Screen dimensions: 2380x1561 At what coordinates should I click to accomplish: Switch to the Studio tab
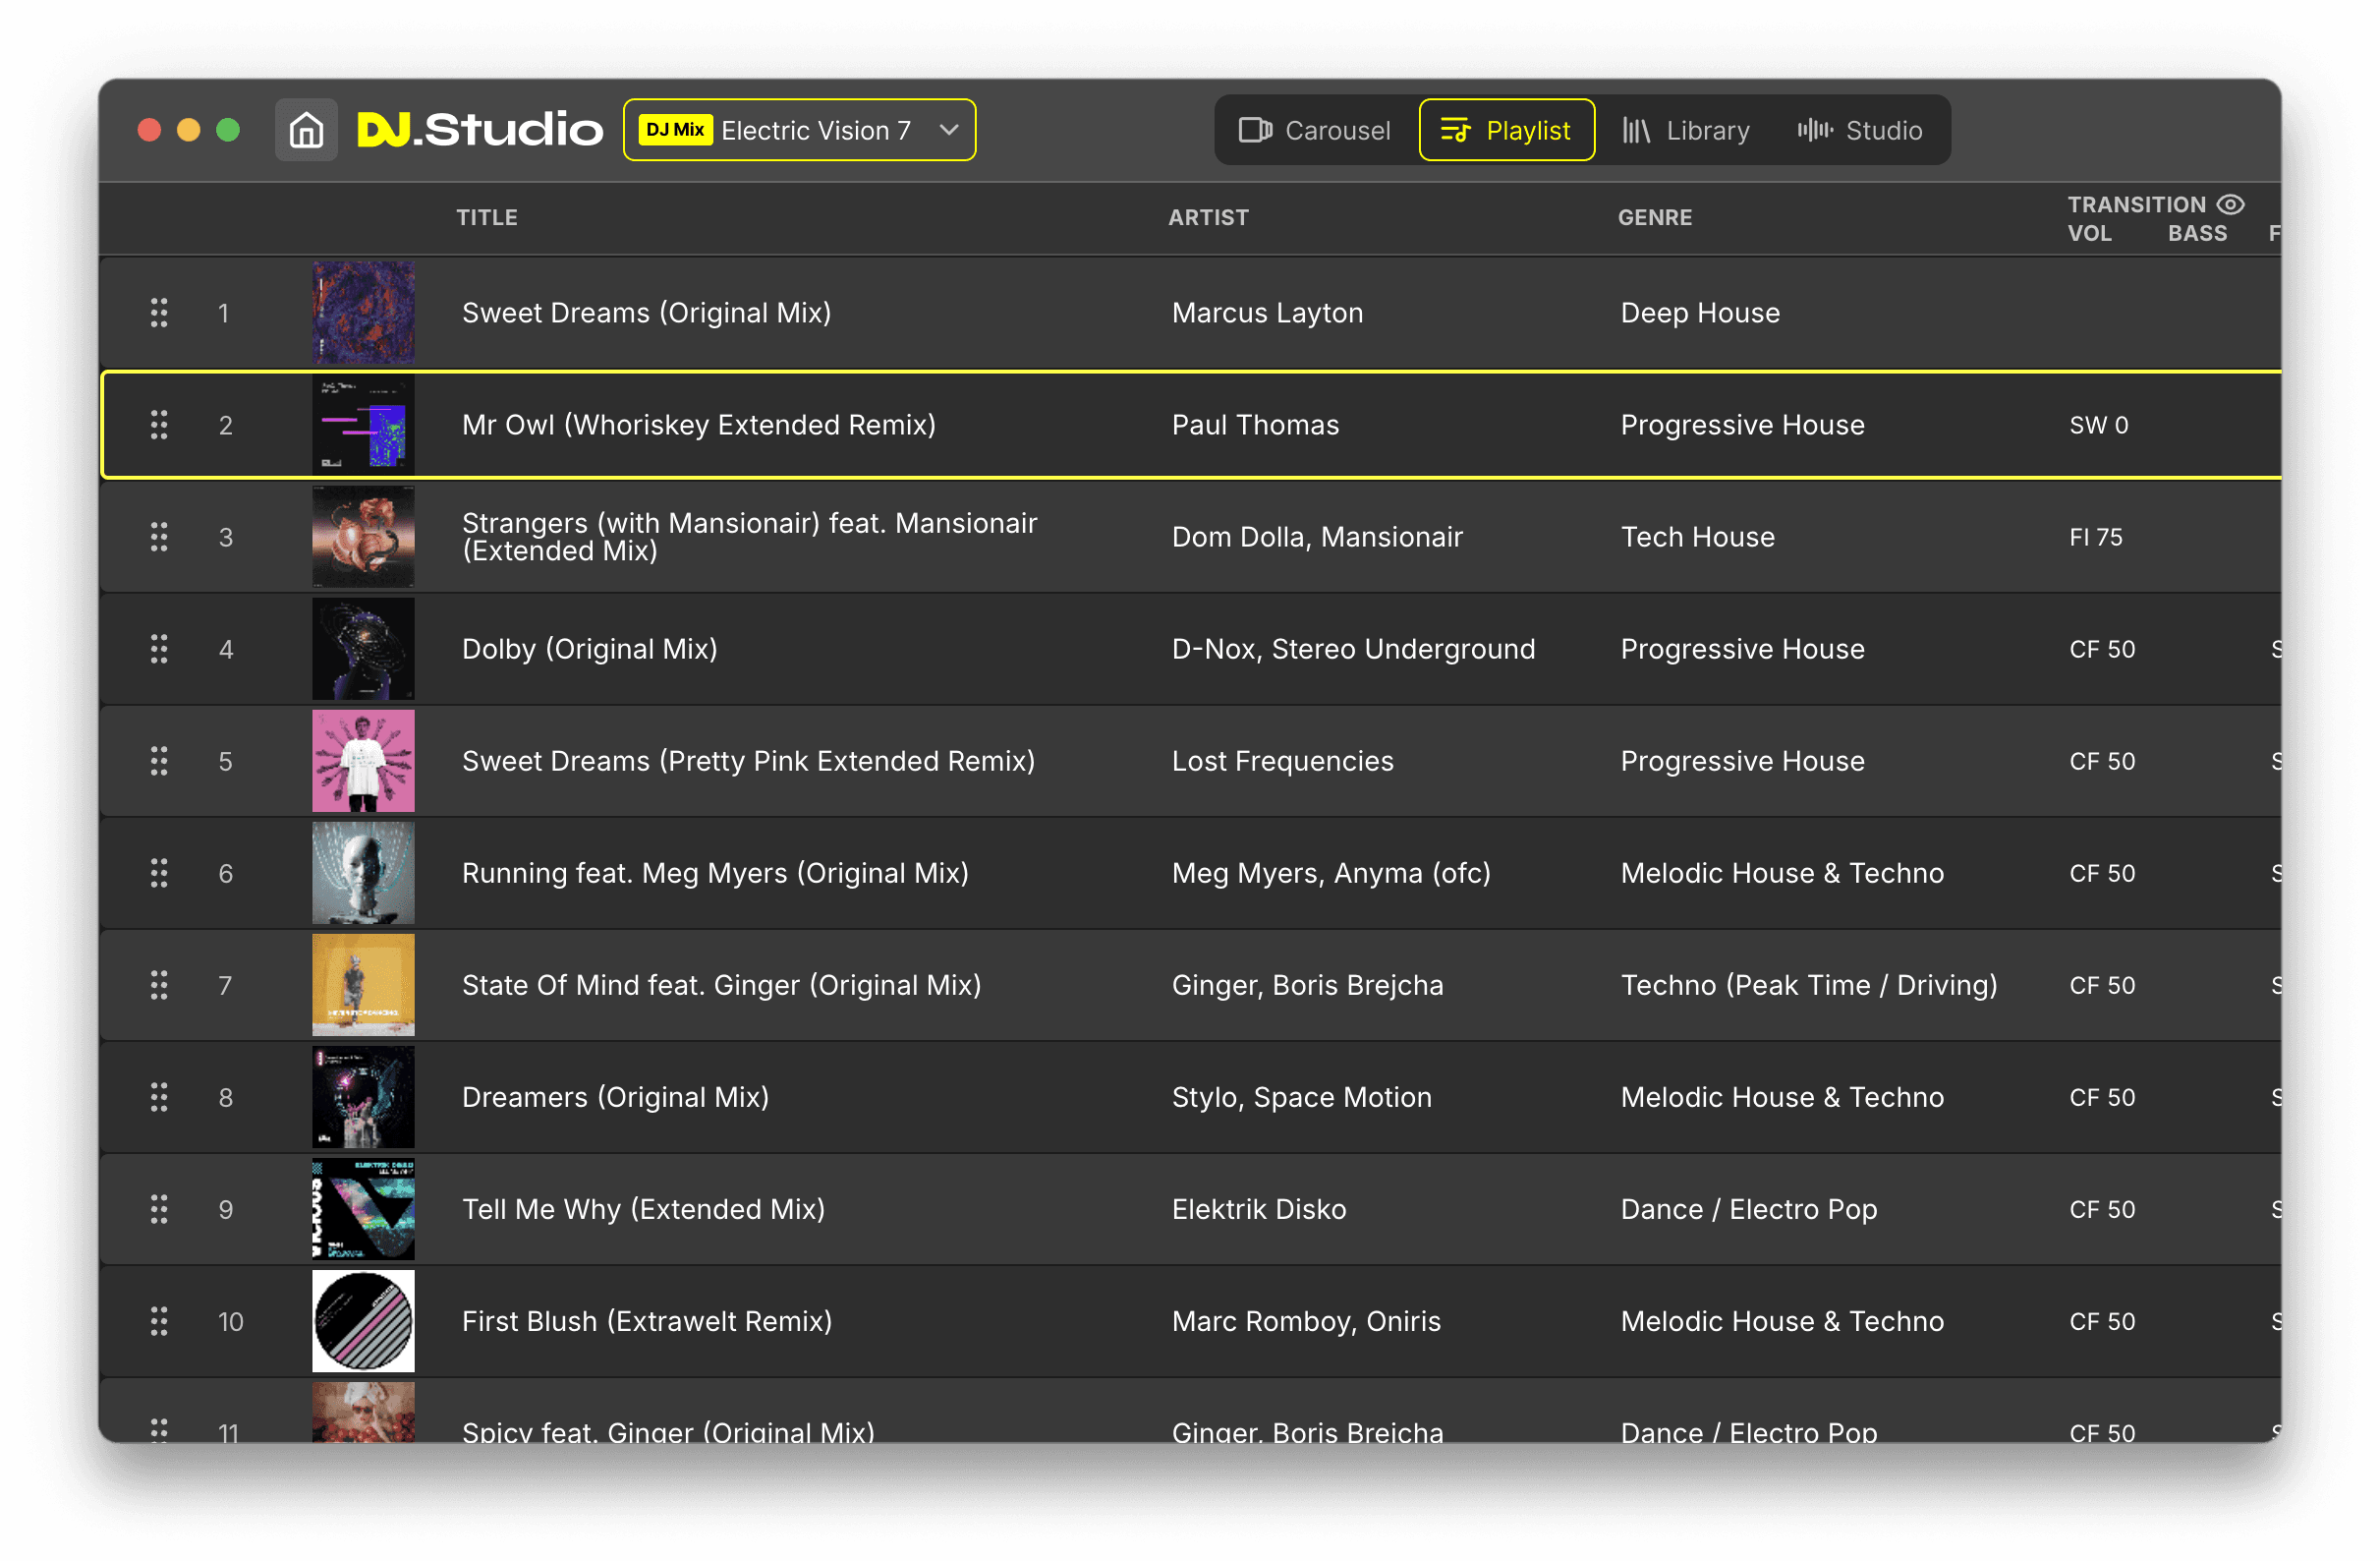tap(1860, 130)
